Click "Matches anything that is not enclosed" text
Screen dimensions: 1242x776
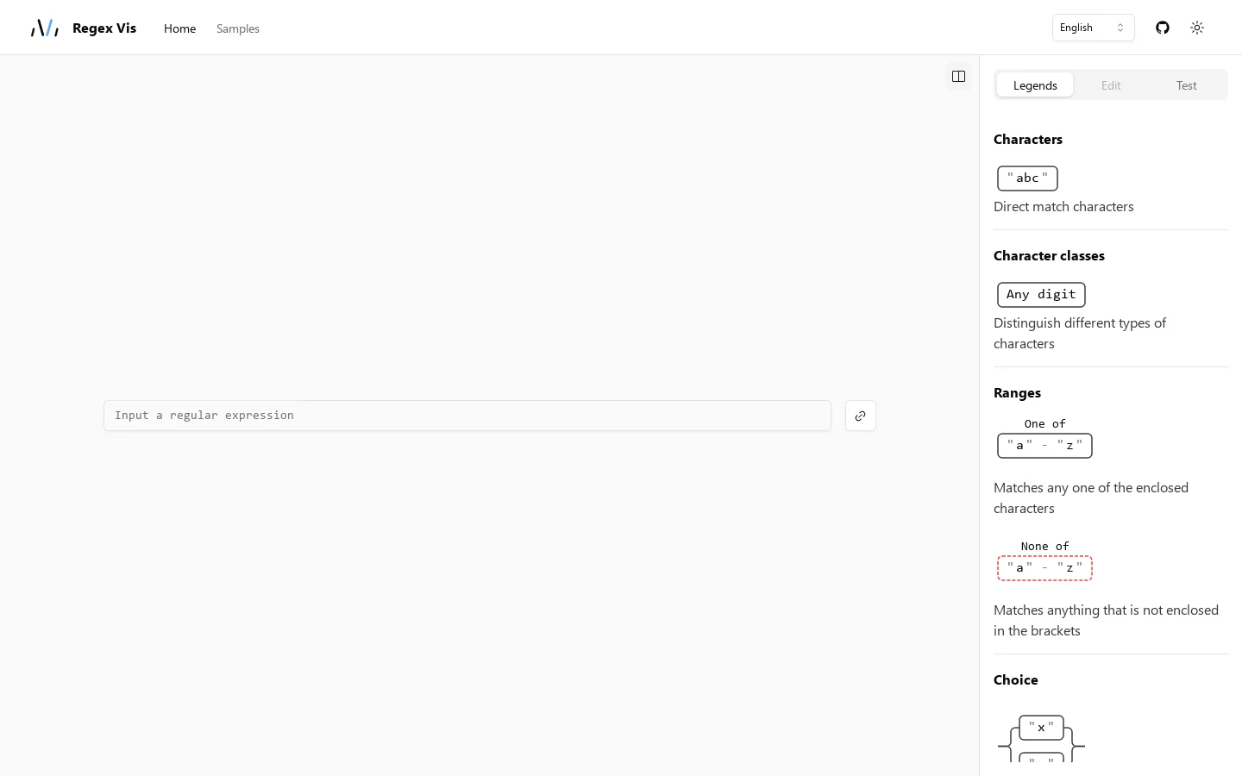point(1106,610)
